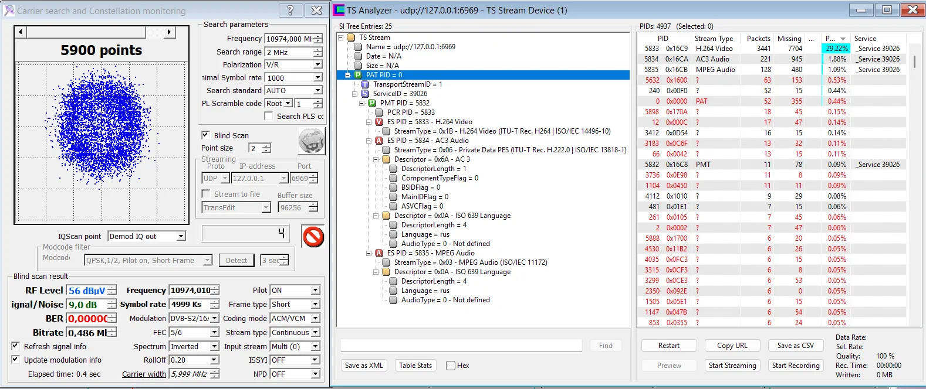Select the PAT PID = 0 tree node
The width and height of the screenshot is (926, 389).
point(384,75)
